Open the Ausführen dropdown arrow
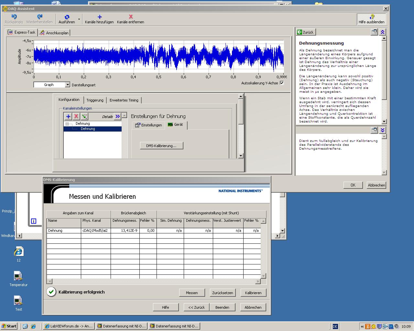This screenshot has width=414, height=331. point(79,19)
